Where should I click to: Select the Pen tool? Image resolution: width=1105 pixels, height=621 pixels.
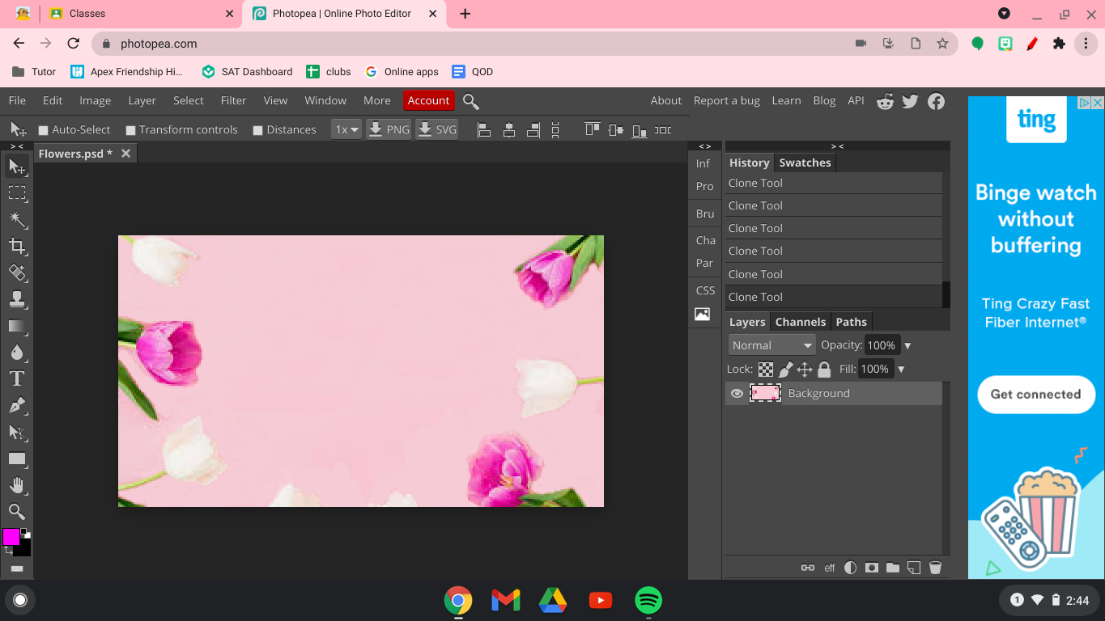click(17, 405)
